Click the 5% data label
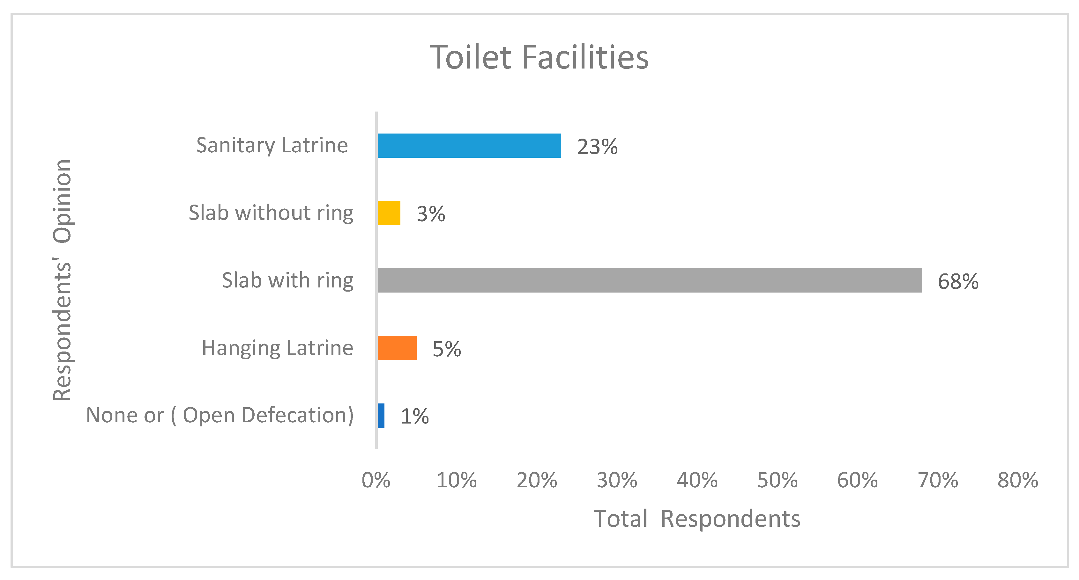Screen dimensions: 1079x580 [447, 349]
